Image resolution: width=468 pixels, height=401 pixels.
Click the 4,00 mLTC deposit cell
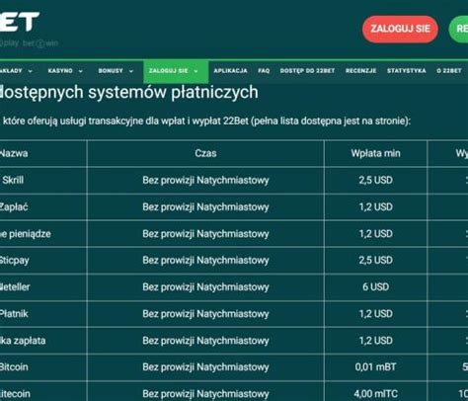pyautogui.click(x=375, y=394)
